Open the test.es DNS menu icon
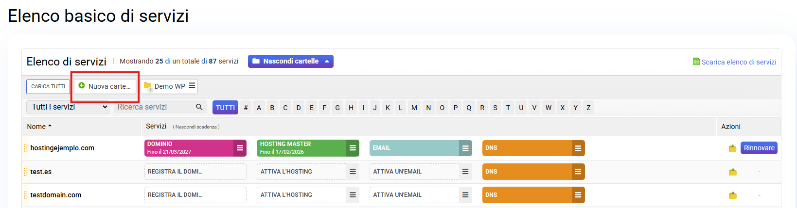This screenshot has width=797, height=208. 578,172
